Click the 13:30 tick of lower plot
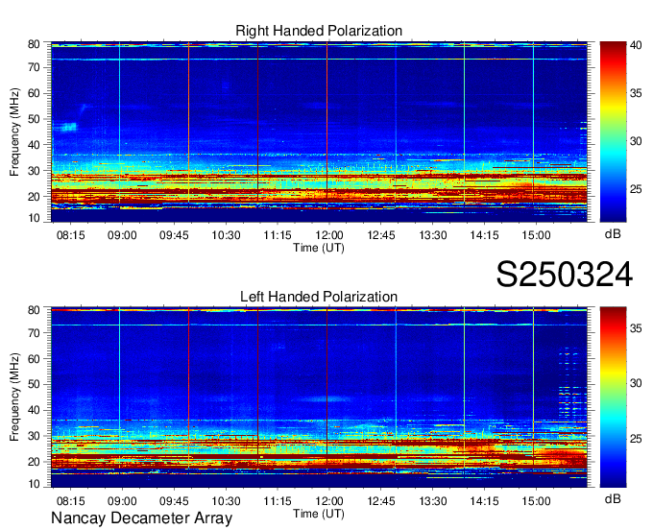 (x=433, y=501)
